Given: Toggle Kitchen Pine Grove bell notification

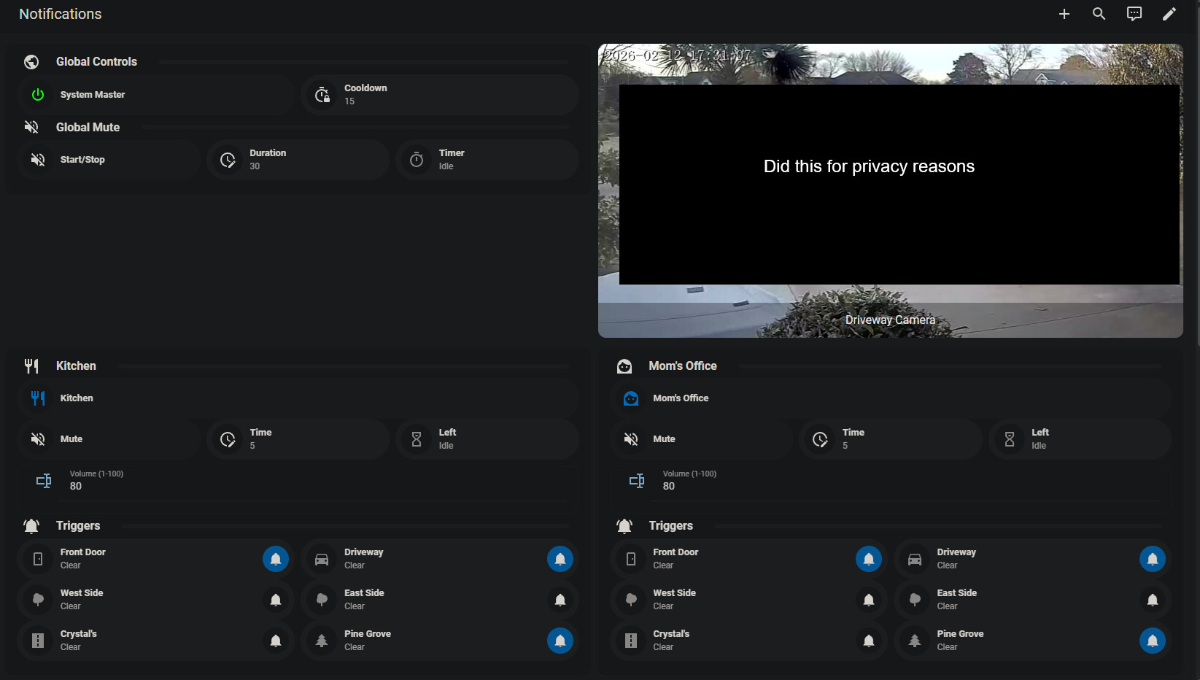Looking at the screenshot, I should click(x=560, y=641).
